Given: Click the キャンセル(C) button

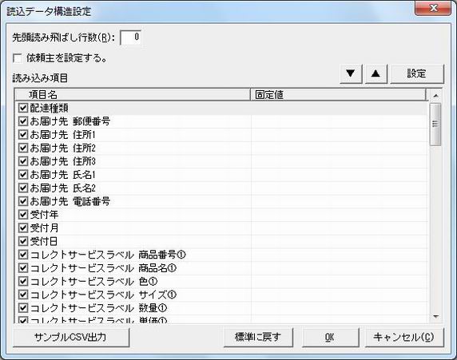Looking at the screenshot, I should coord(404,338).
